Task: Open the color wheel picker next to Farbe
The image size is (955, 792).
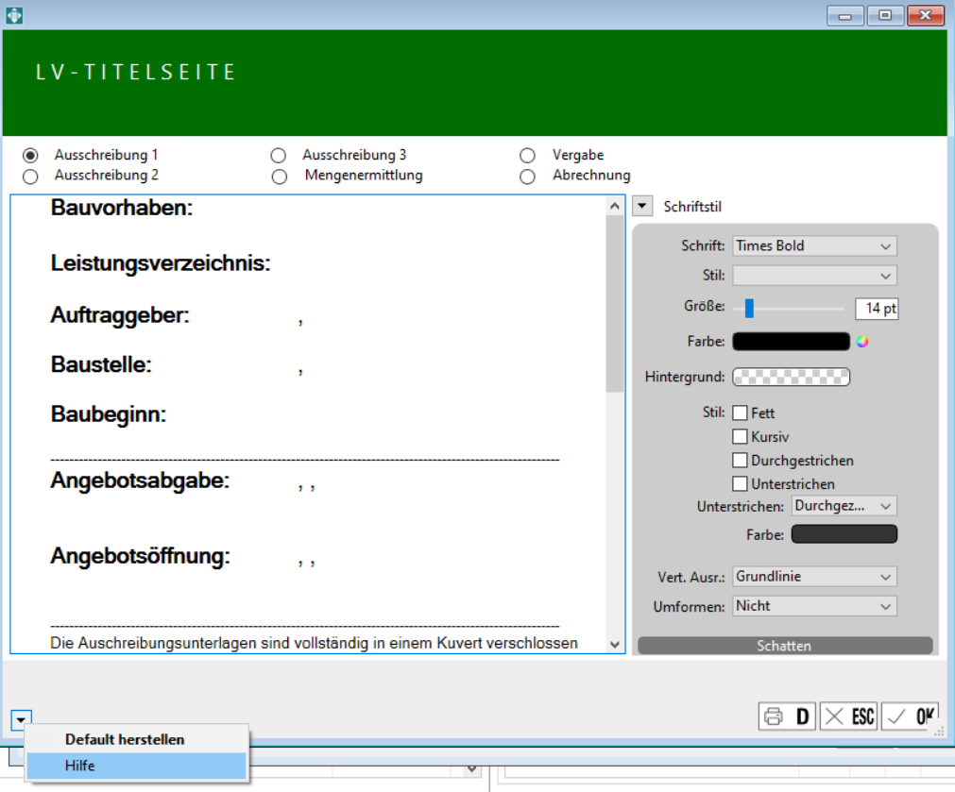Action: pyautogui.click(x=861, y=342)
